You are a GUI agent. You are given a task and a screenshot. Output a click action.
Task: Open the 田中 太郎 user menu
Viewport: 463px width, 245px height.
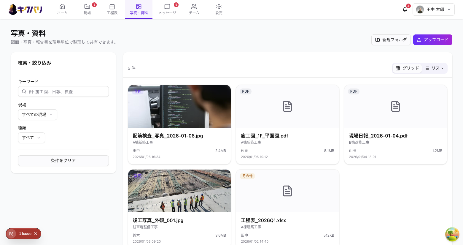pos(433,10)
